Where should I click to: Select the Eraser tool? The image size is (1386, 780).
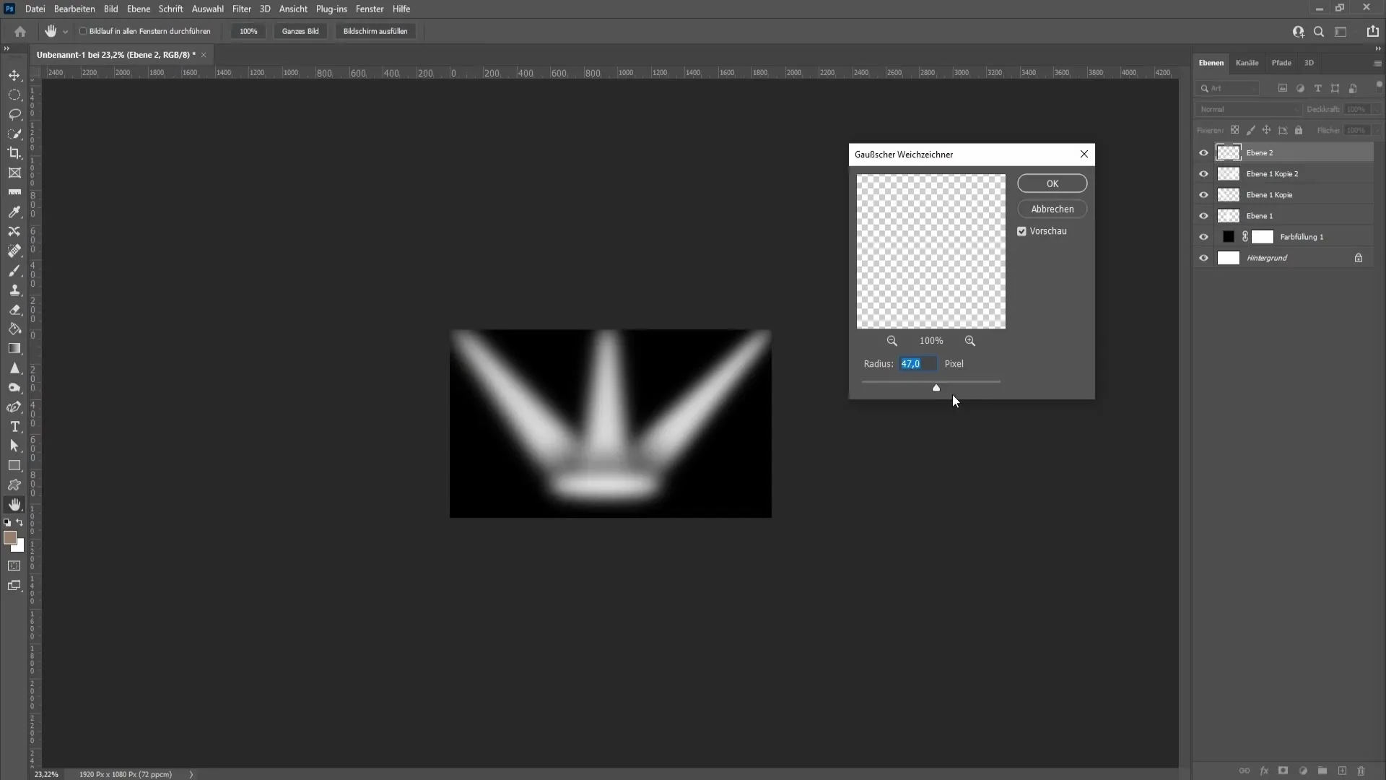pyautogui.click(x=14, y=309)
